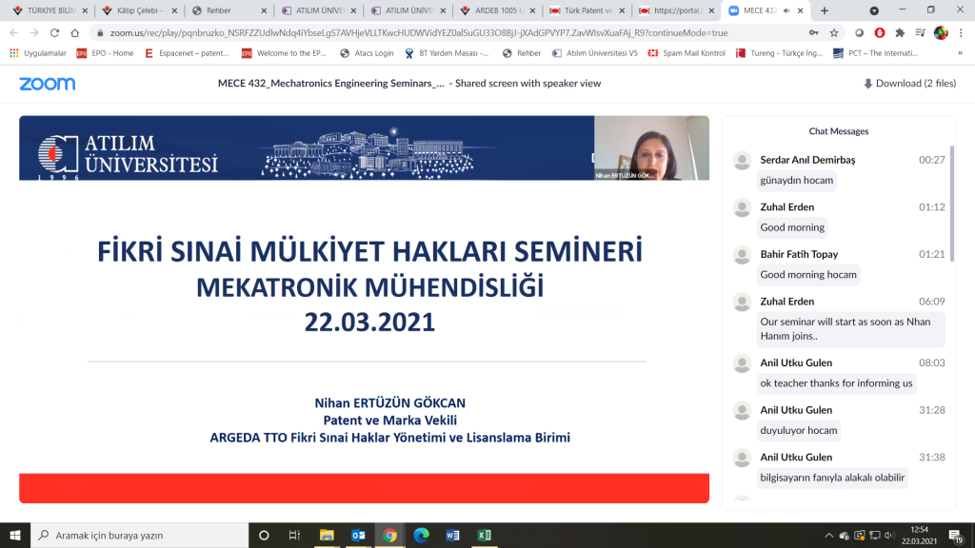Screen dimensions: 975x548
Task: Open Excel from the taskbar
Action: pos(484,535)
